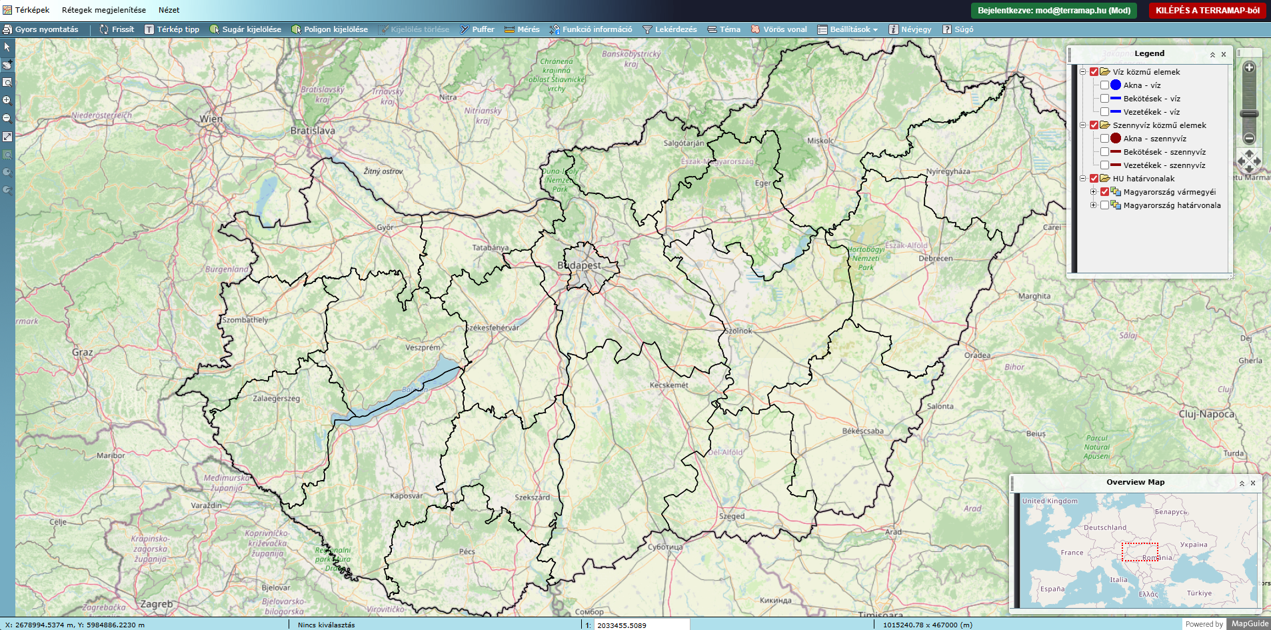Select the Puffer buffer tool
The height and width of the screenshot is (630, 1271).
[477, 29]
